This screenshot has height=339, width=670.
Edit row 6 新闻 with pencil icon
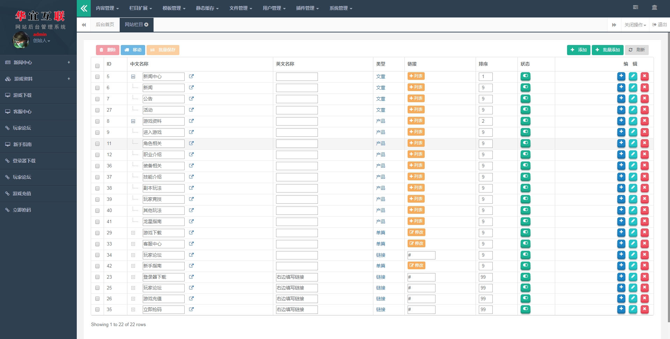pyautogui.click(x=633, y=87)
